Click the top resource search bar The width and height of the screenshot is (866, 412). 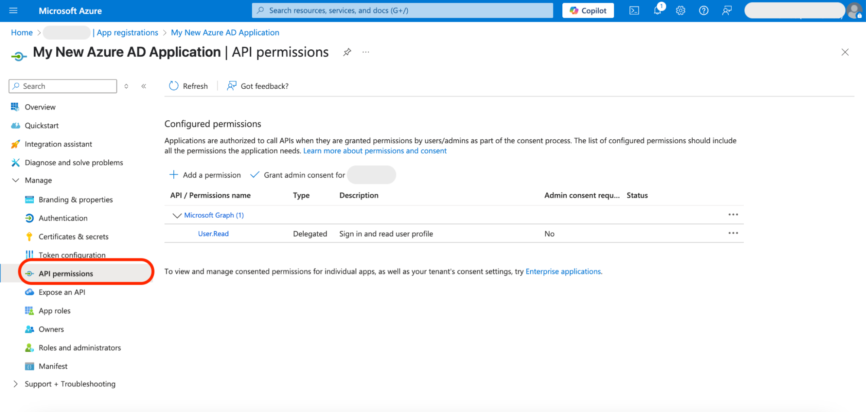tap(402, 10)
